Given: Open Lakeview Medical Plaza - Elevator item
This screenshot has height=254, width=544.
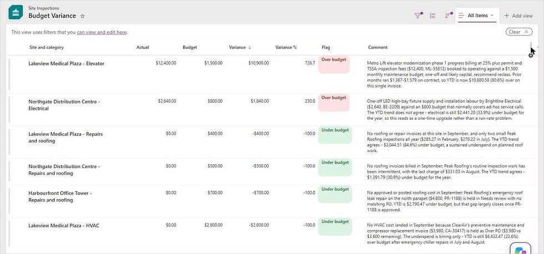Looking at the screenshot, I should tap(66, 64).
